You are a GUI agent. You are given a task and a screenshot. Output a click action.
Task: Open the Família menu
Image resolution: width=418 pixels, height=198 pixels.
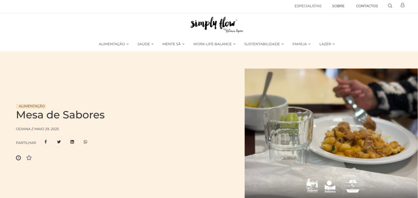click(x=302, y=44)
